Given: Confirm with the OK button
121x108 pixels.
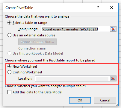Looking at the screenshot, I should click(80, 100).
